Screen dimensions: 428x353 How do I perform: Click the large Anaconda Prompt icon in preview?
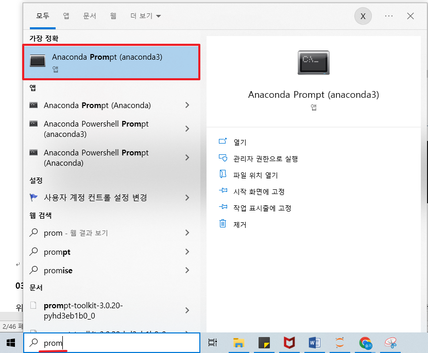point(314,62)
